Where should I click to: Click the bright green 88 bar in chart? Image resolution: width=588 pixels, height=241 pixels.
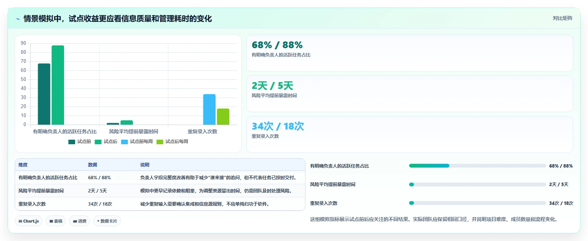click(x=58, y=85)
